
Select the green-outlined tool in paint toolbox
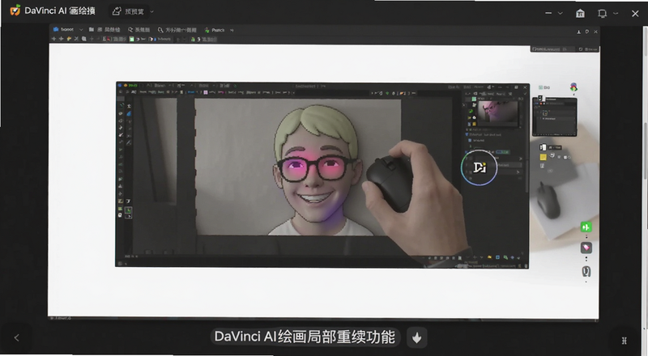pos(129,210)
